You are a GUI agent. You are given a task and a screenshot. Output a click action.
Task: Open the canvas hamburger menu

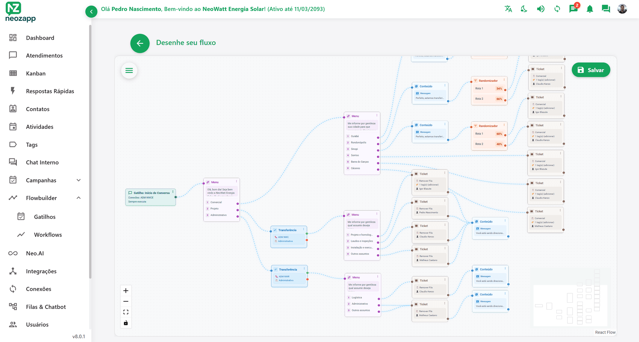click(x=129, y=71)
